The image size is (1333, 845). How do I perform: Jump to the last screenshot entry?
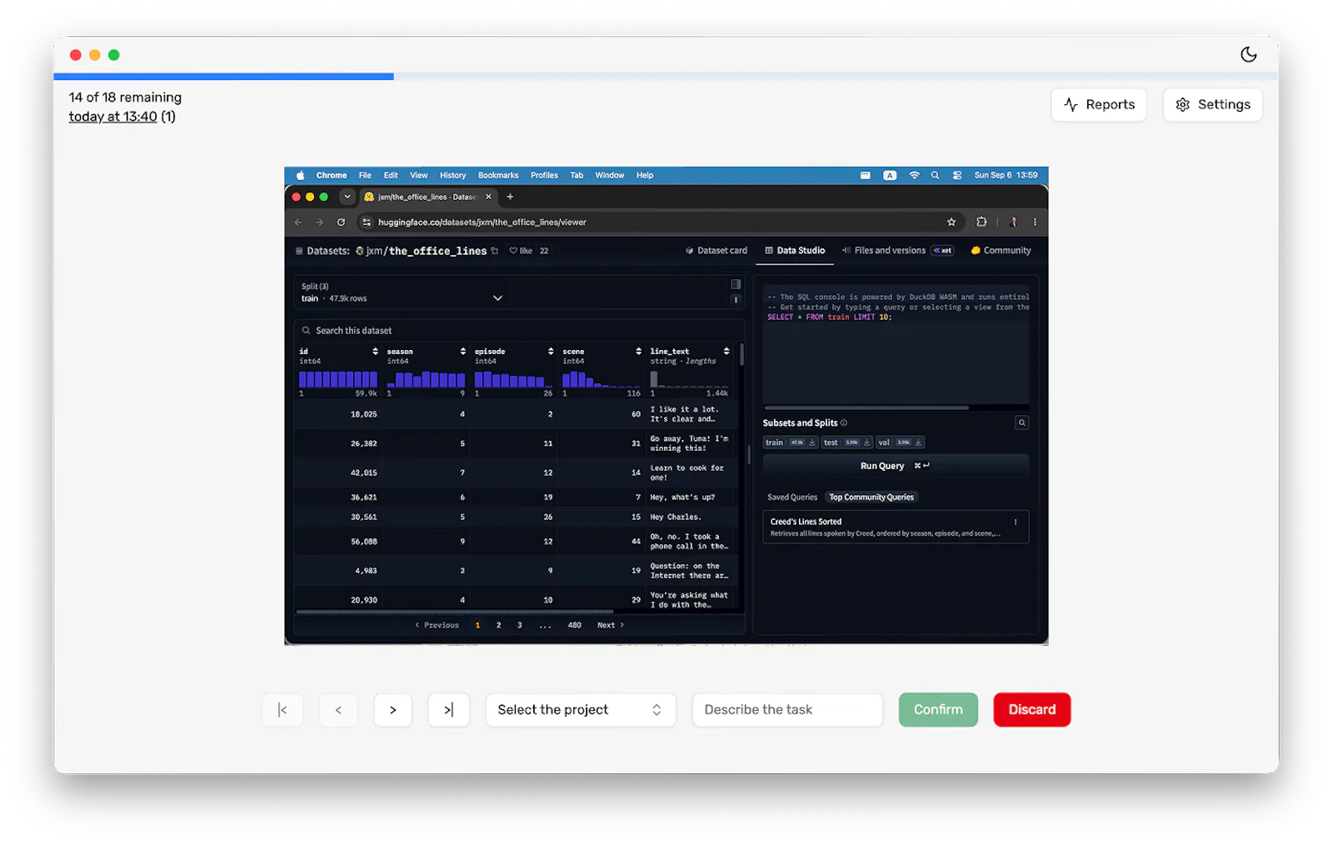[x=448, y=709]
